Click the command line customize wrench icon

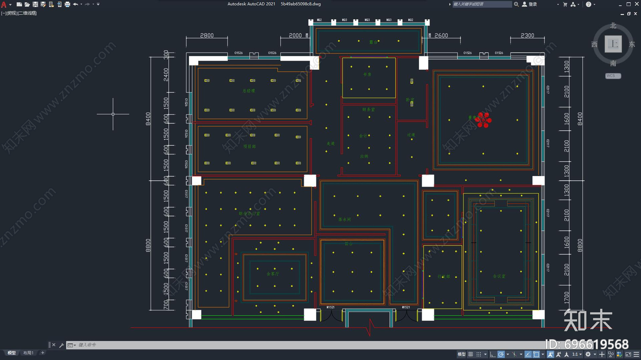point(62,345)
